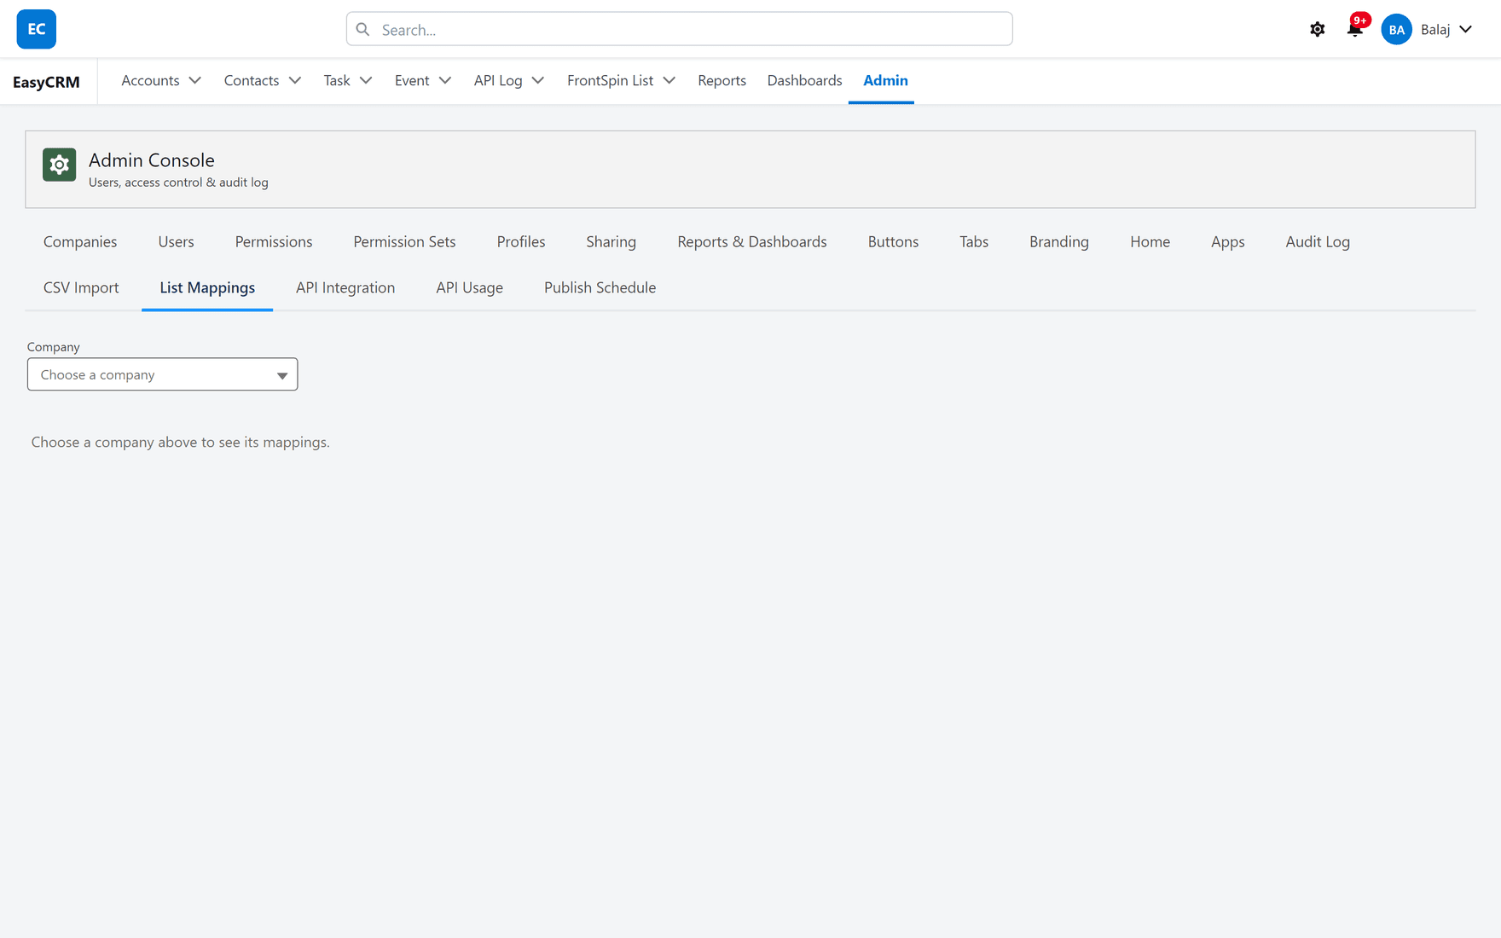Click the EC app logo icon
Screen dimensions: 1501x938
(37, 29)
